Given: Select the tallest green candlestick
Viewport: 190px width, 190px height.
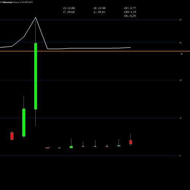Looking at the screenshot, I should [x=36, y=76].
